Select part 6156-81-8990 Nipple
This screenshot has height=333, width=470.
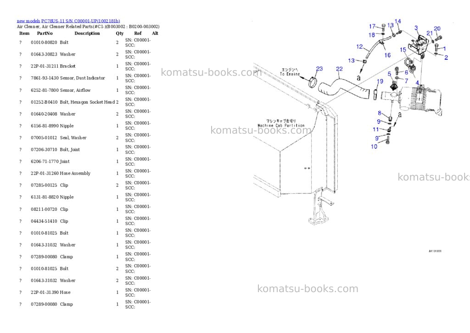[52, 126]
